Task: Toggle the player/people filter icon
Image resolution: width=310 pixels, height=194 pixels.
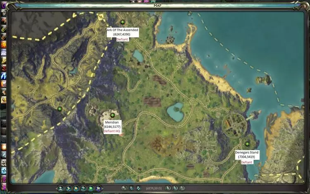Action: point(61,188)
